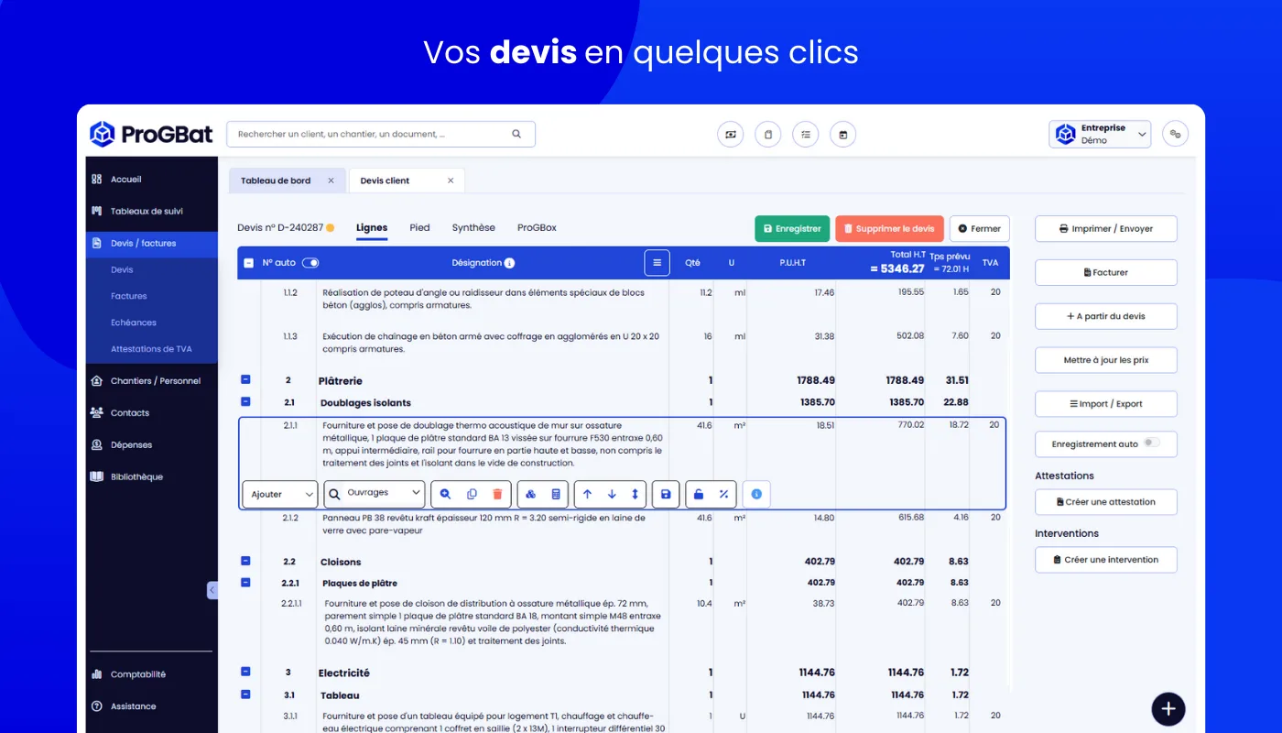Image resolution: width=1282 pixels, height=733 pixels.
Task: Click the zoom search icon in the row toolbar
Action: [x=446, y=494]
